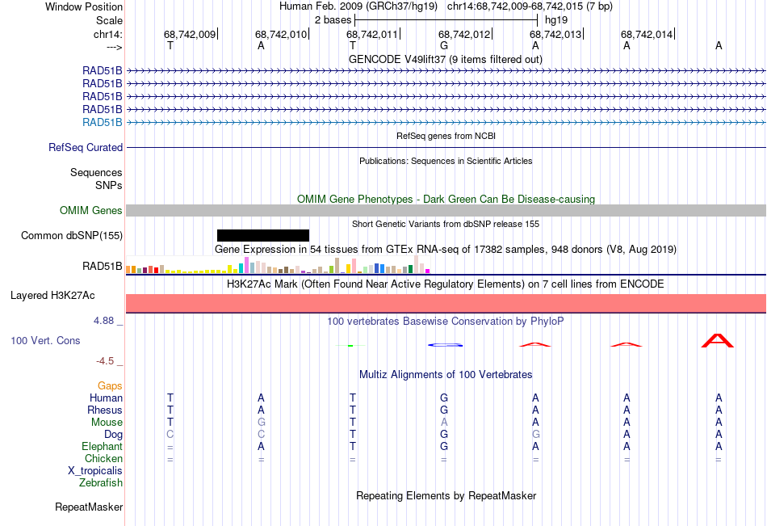The image size is (767, 526).
Task: Click position label 68,742,010
Action: click(281, 34)
